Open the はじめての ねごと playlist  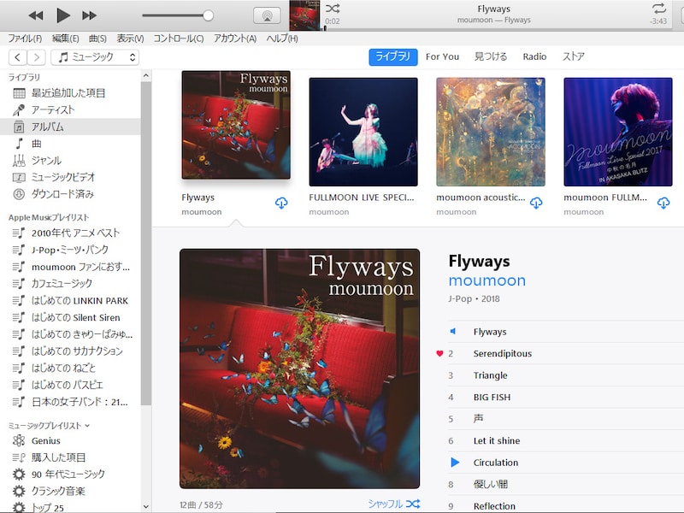point(70,369)
